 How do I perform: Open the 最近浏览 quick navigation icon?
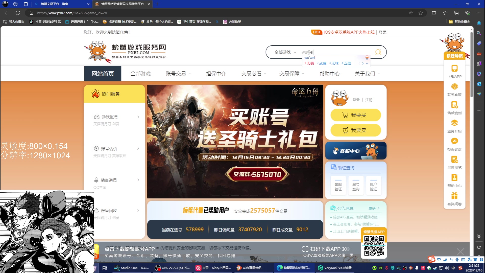click(454, 163)
